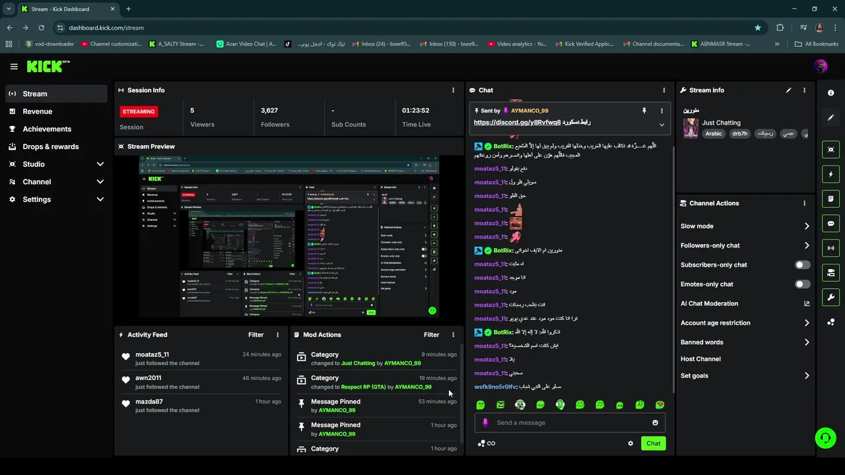Open All Bookmarks folder
Image resolution: width=845 pixels, height=475 pixels.
tap(817, 44)
